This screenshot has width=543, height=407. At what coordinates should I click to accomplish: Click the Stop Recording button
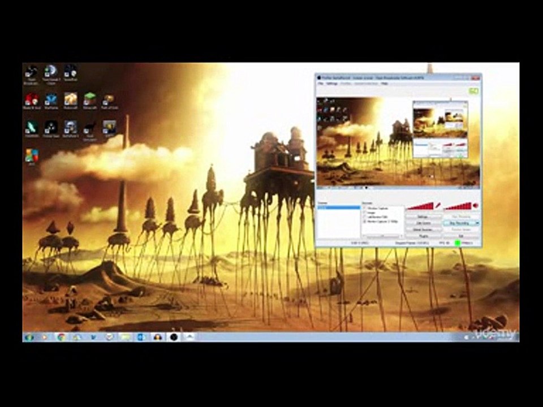[x=459, y=223]
